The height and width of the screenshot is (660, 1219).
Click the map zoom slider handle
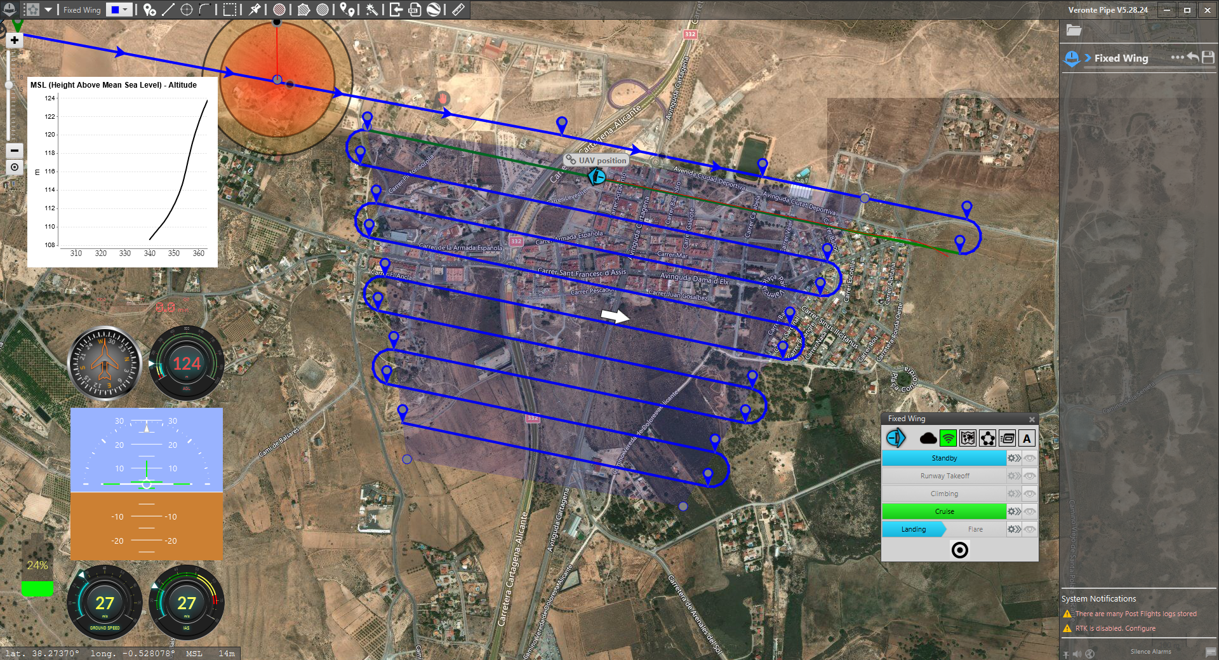[x=10, y=84]
